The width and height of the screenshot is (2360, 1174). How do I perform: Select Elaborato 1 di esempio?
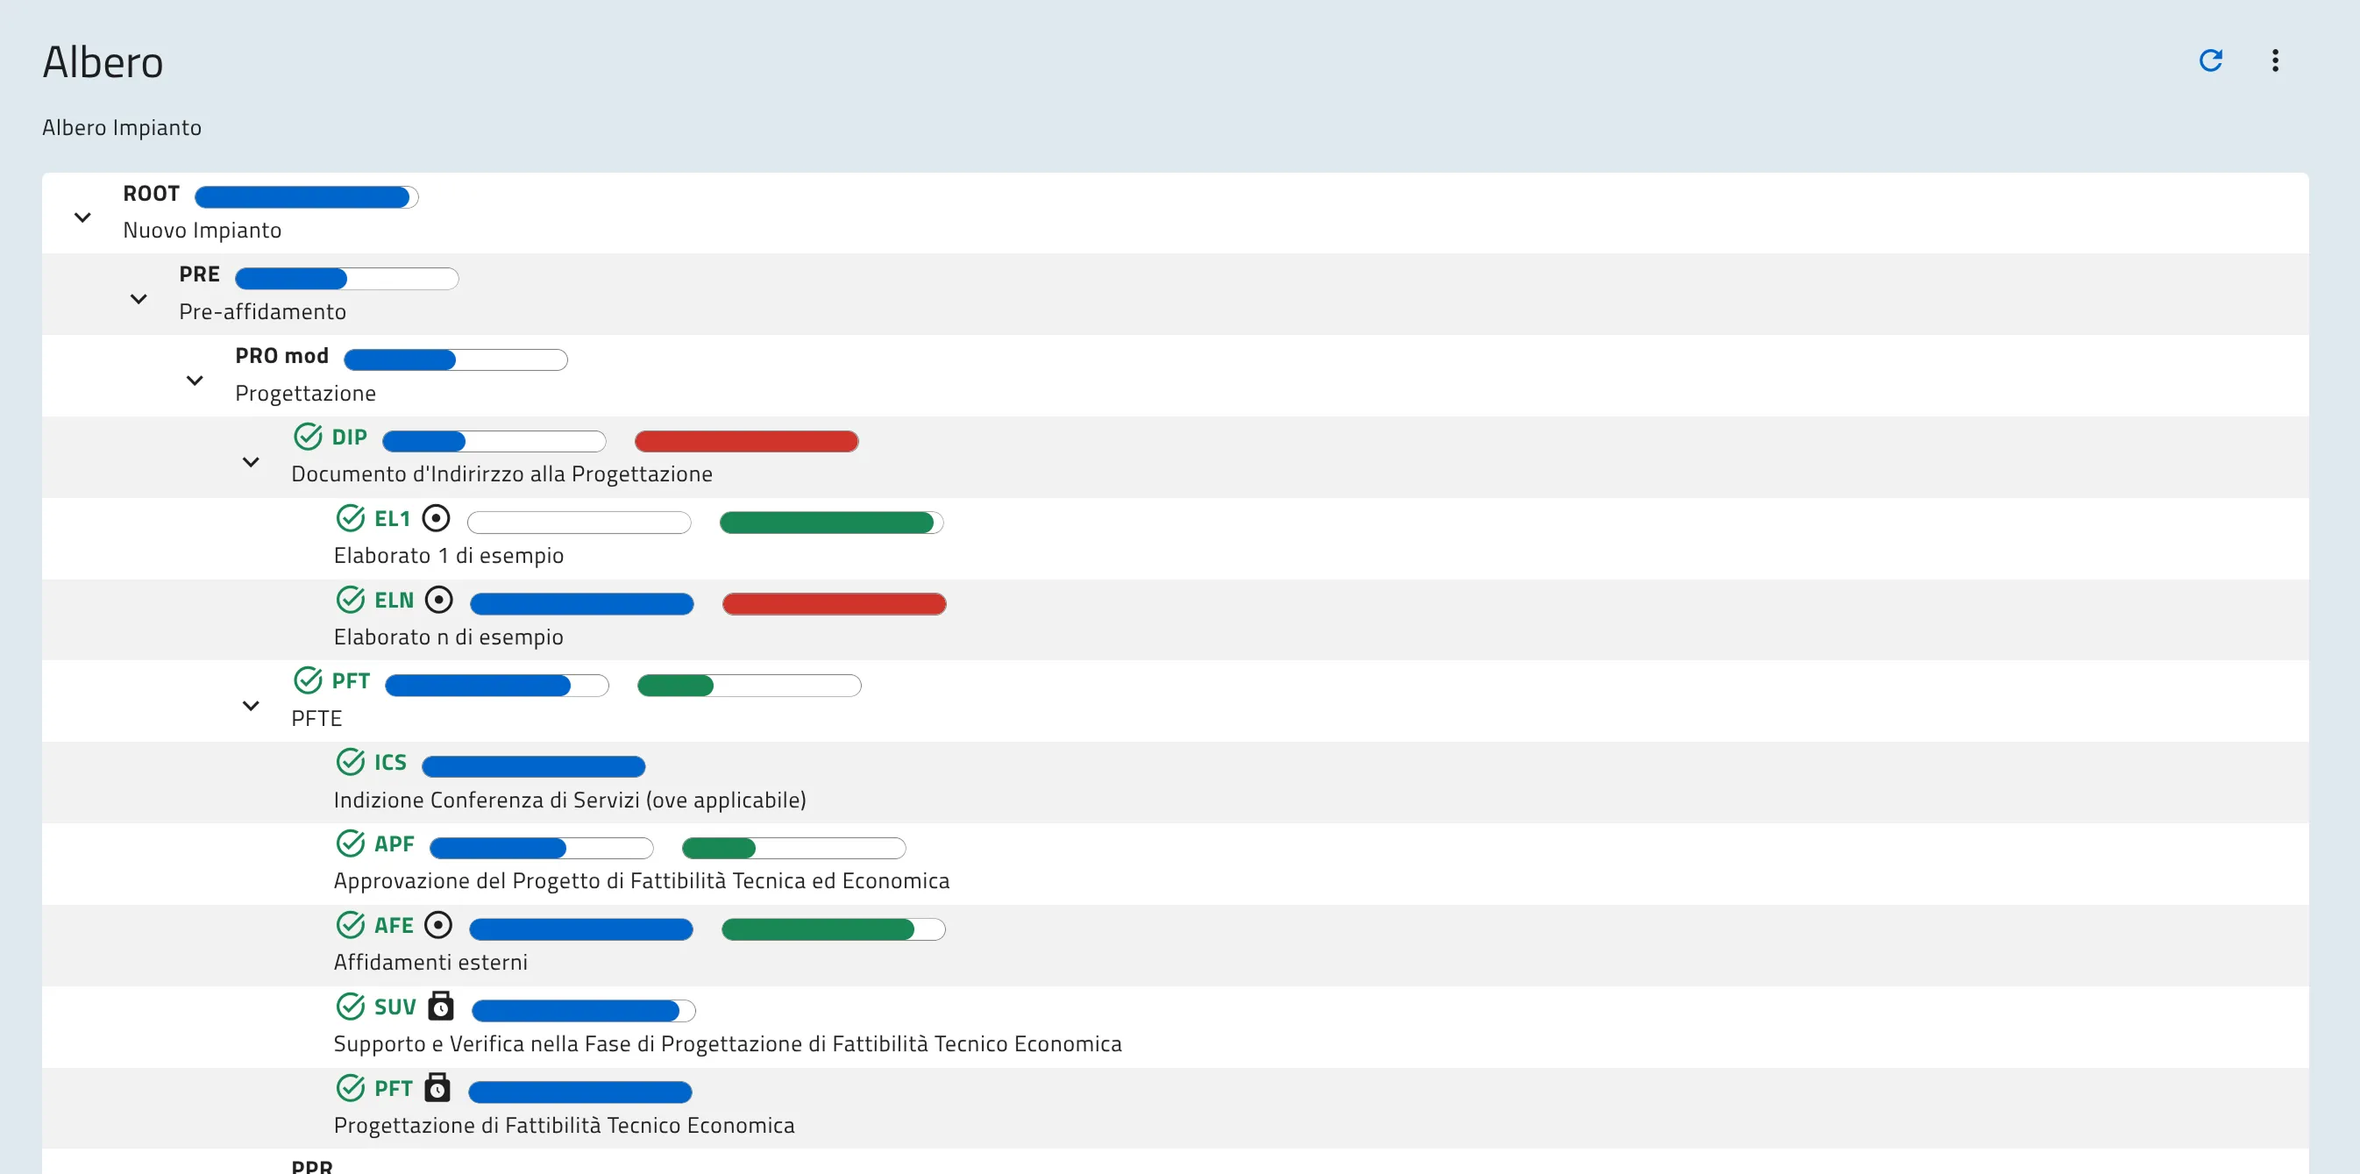(x=449, y=555)
